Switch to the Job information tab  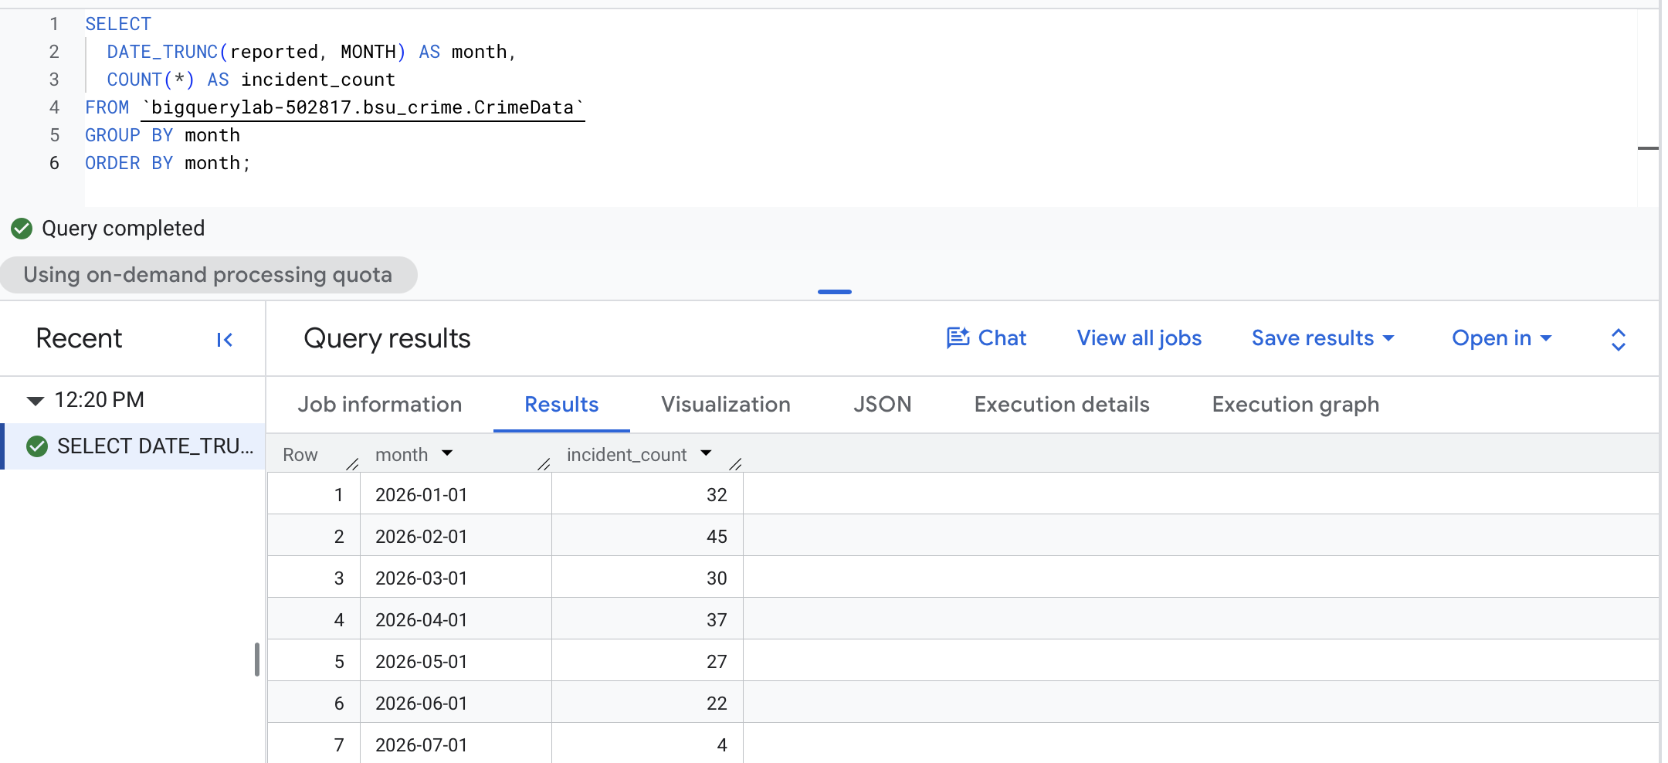tap(380, 405)
